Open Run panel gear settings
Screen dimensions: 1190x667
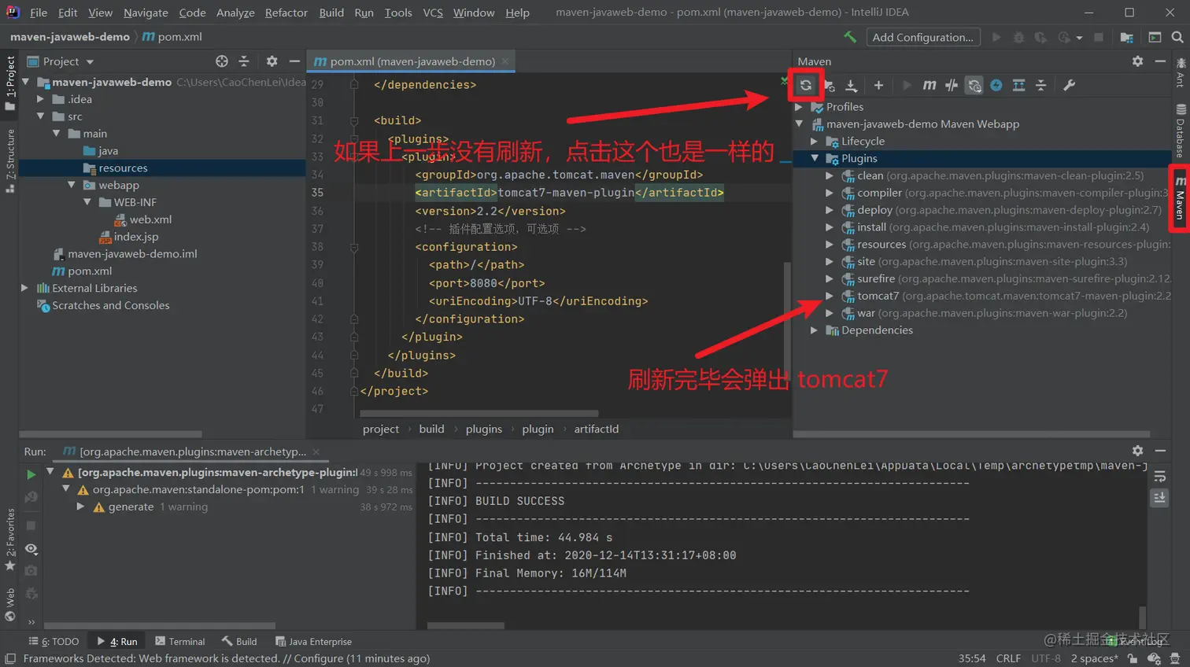point(1137,451)
